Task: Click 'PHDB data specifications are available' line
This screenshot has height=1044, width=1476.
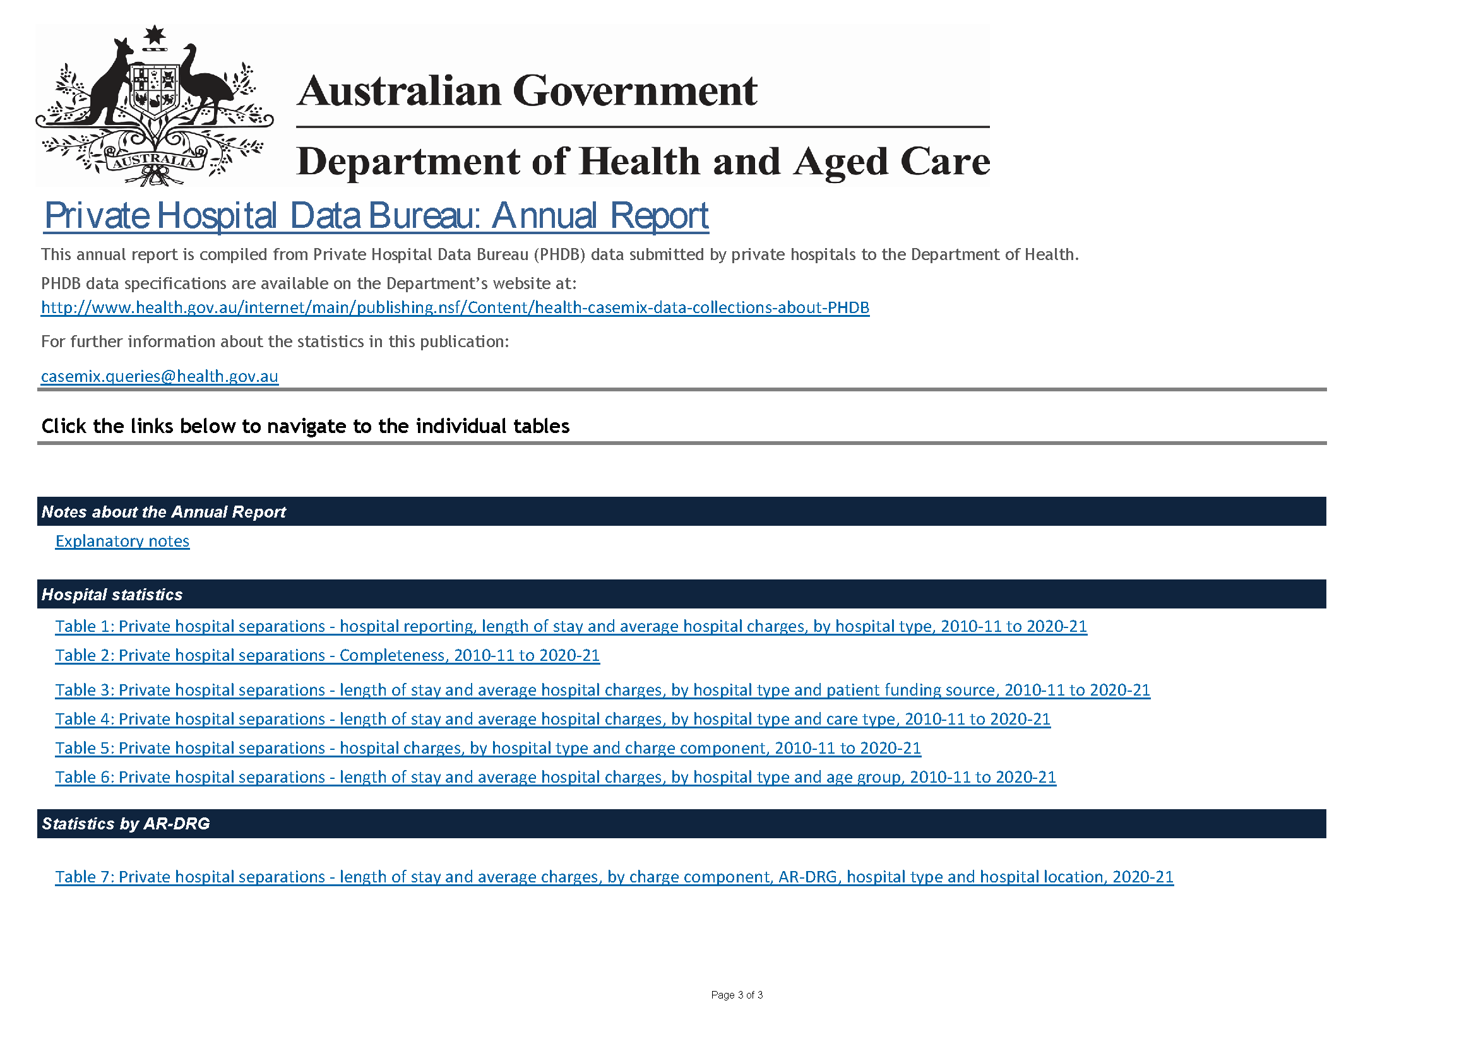Action: [x=309, y=283]
